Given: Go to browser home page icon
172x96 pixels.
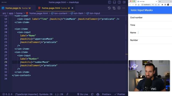Looking at the screenshot, I should 139,5.
